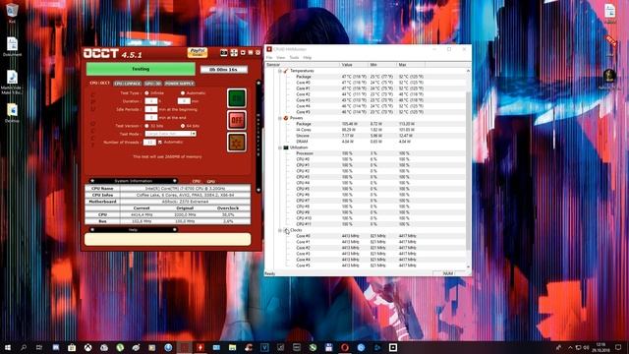Image resolution: width=629 pixels, height=354 pixels.
Task: Click the red OFF button in OCCT
Action: tap(237, 120)
